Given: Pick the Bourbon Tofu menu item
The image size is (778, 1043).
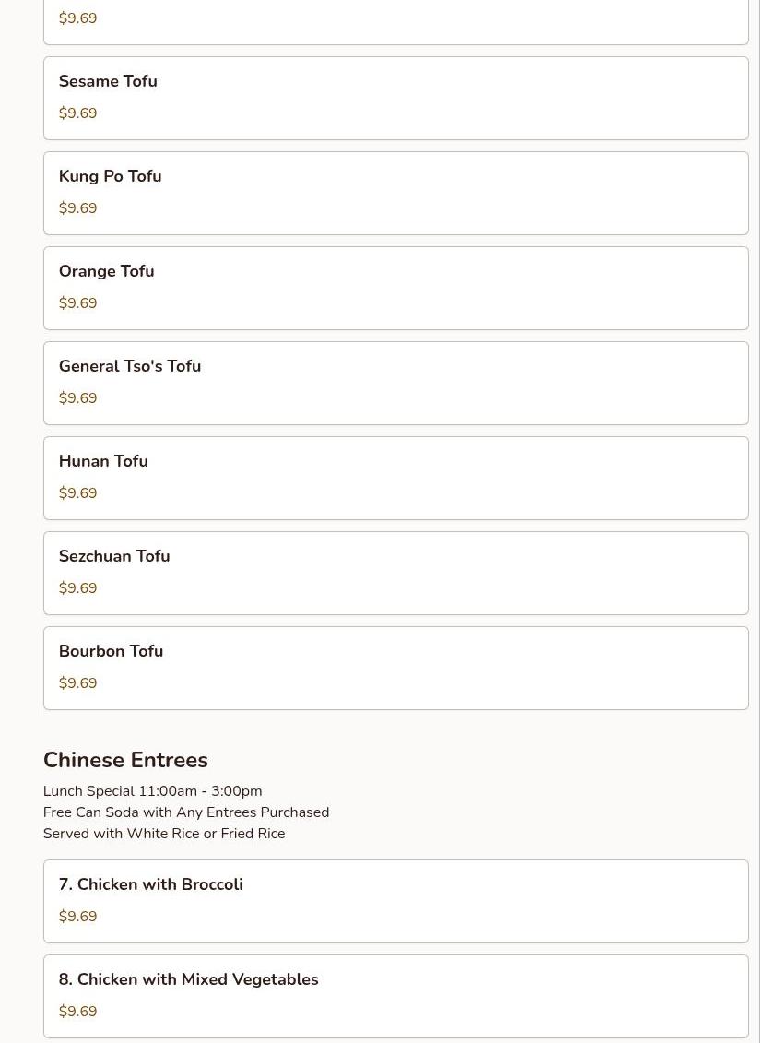Looking at the screenshot, I should (x=395, y=668).
